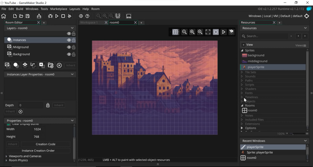This screenshot has height=167, width=313.
Task: Lock the Instances layer
Action: tap(74, 40)
